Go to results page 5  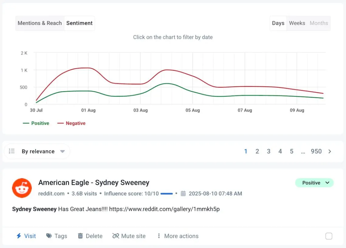point(291,151)
